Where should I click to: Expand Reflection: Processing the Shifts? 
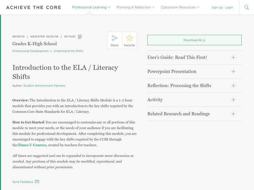(233, 85)
